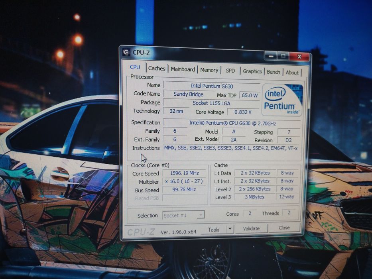The height and width of the screenshot is (279, 372).
Task: Click the Code Name value Sandy Bridge
Action: [188, 94]
